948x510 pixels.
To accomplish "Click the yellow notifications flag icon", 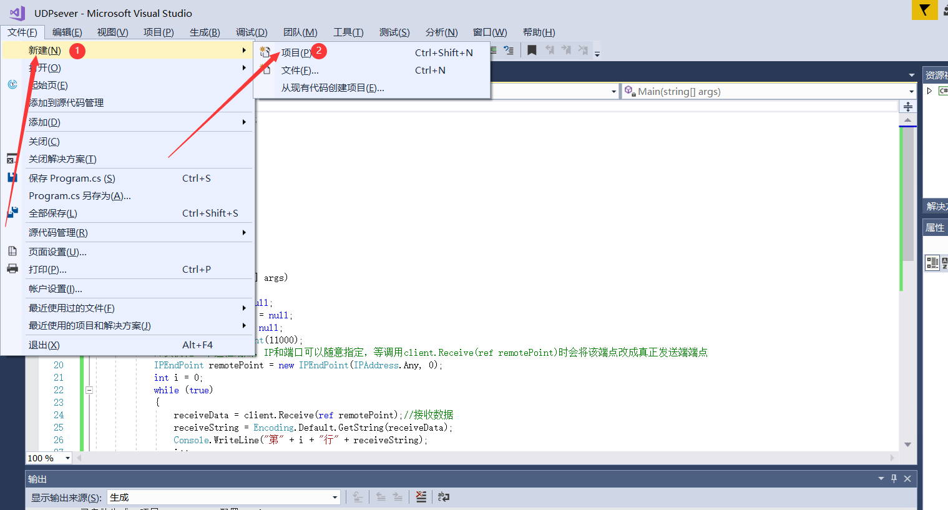I will click(x=924, y=10).
